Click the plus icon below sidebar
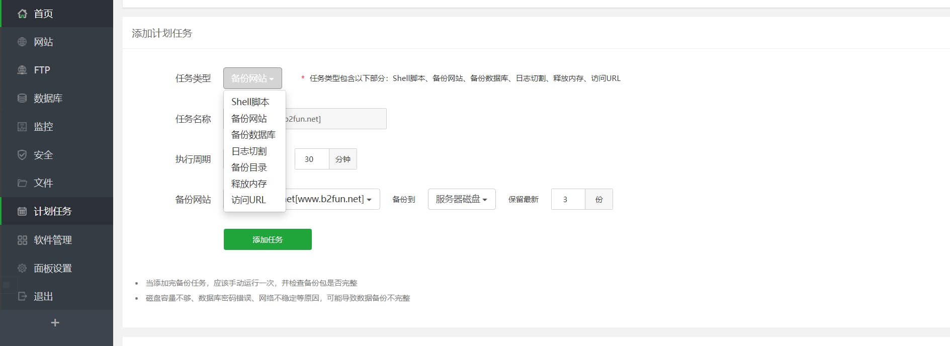The image size is (950, 346). click(55, 323)
